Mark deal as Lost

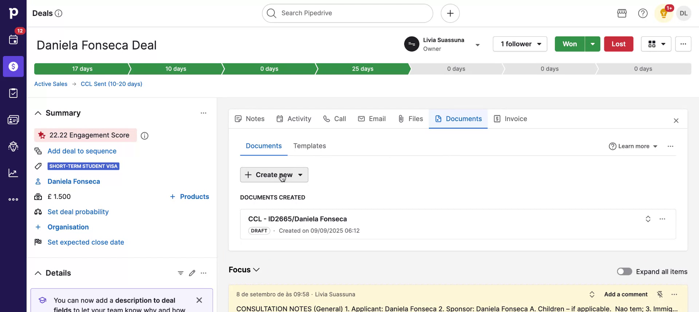pyautogui.click(x=619, y=44)
